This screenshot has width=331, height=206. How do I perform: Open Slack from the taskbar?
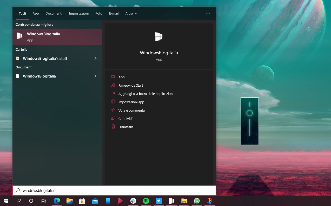coord(133,201)
